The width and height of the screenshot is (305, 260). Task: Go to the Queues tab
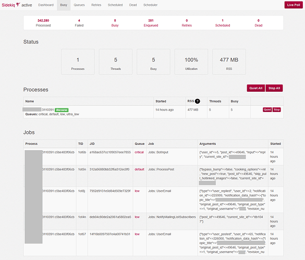click(79, 5)
